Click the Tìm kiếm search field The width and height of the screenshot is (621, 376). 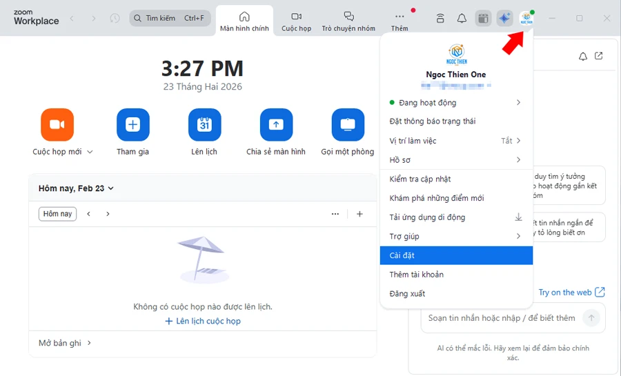click(170, 19)
